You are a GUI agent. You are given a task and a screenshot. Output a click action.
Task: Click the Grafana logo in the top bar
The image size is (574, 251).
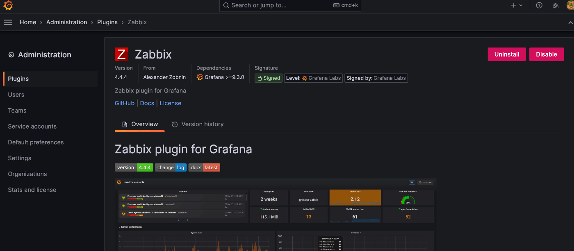click(8, 5)
